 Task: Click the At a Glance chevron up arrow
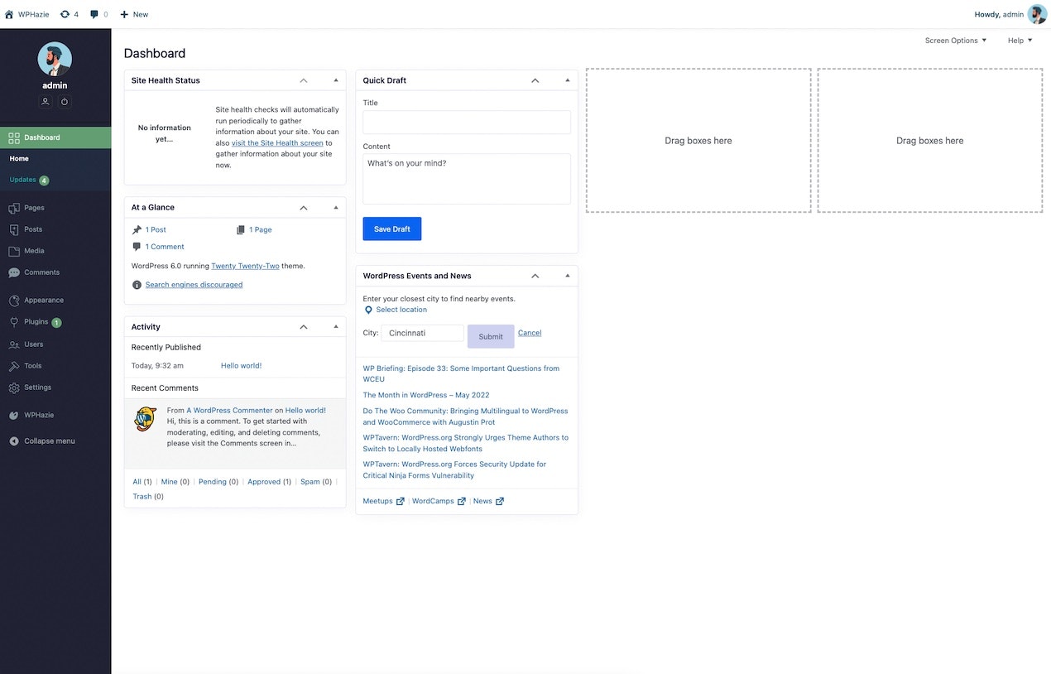tap(304, 208)
